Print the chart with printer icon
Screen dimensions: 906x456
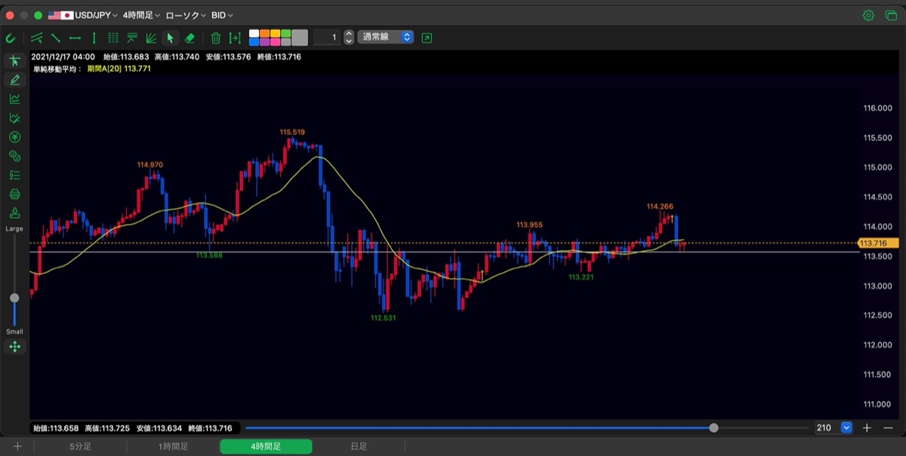[x=14, y=194]
